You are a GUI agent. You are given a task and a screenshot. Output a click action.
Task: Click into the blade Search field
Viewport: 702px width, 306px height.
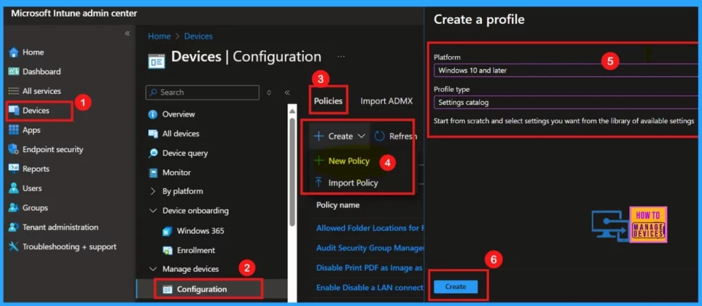202,92
